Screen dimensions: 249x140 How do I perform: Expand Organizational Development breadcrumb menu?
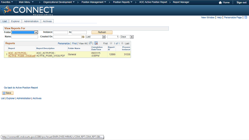59,2
